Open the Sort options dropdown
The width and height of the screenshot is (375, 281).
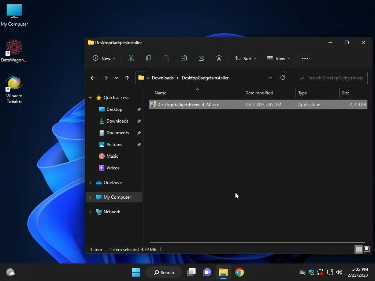click(246, 58)
